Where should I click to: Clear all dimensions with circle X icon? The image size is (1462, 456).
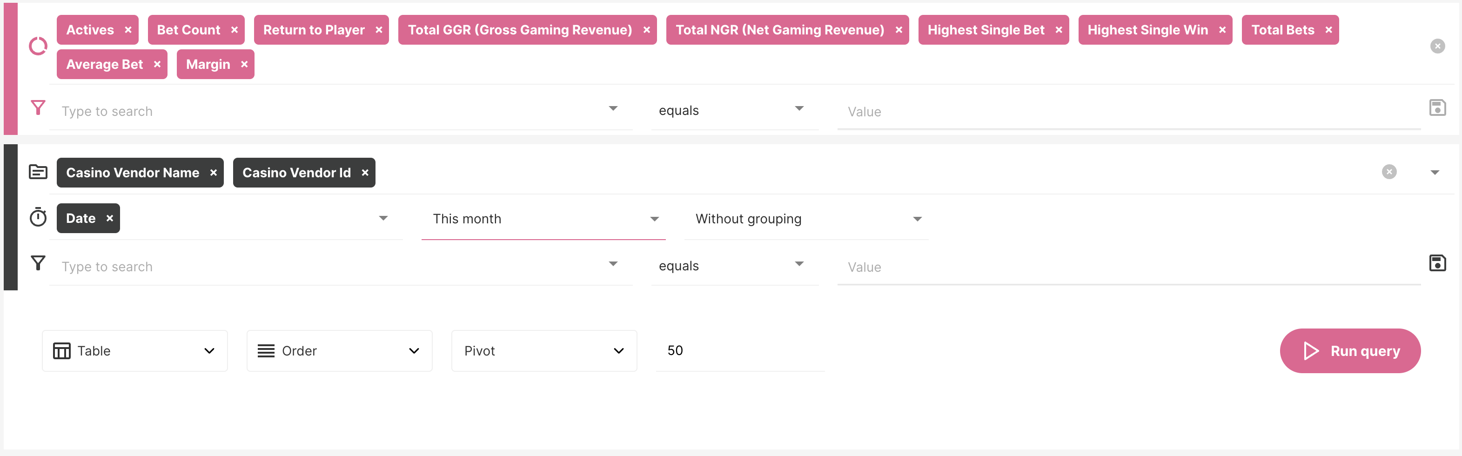[1389, 172]
